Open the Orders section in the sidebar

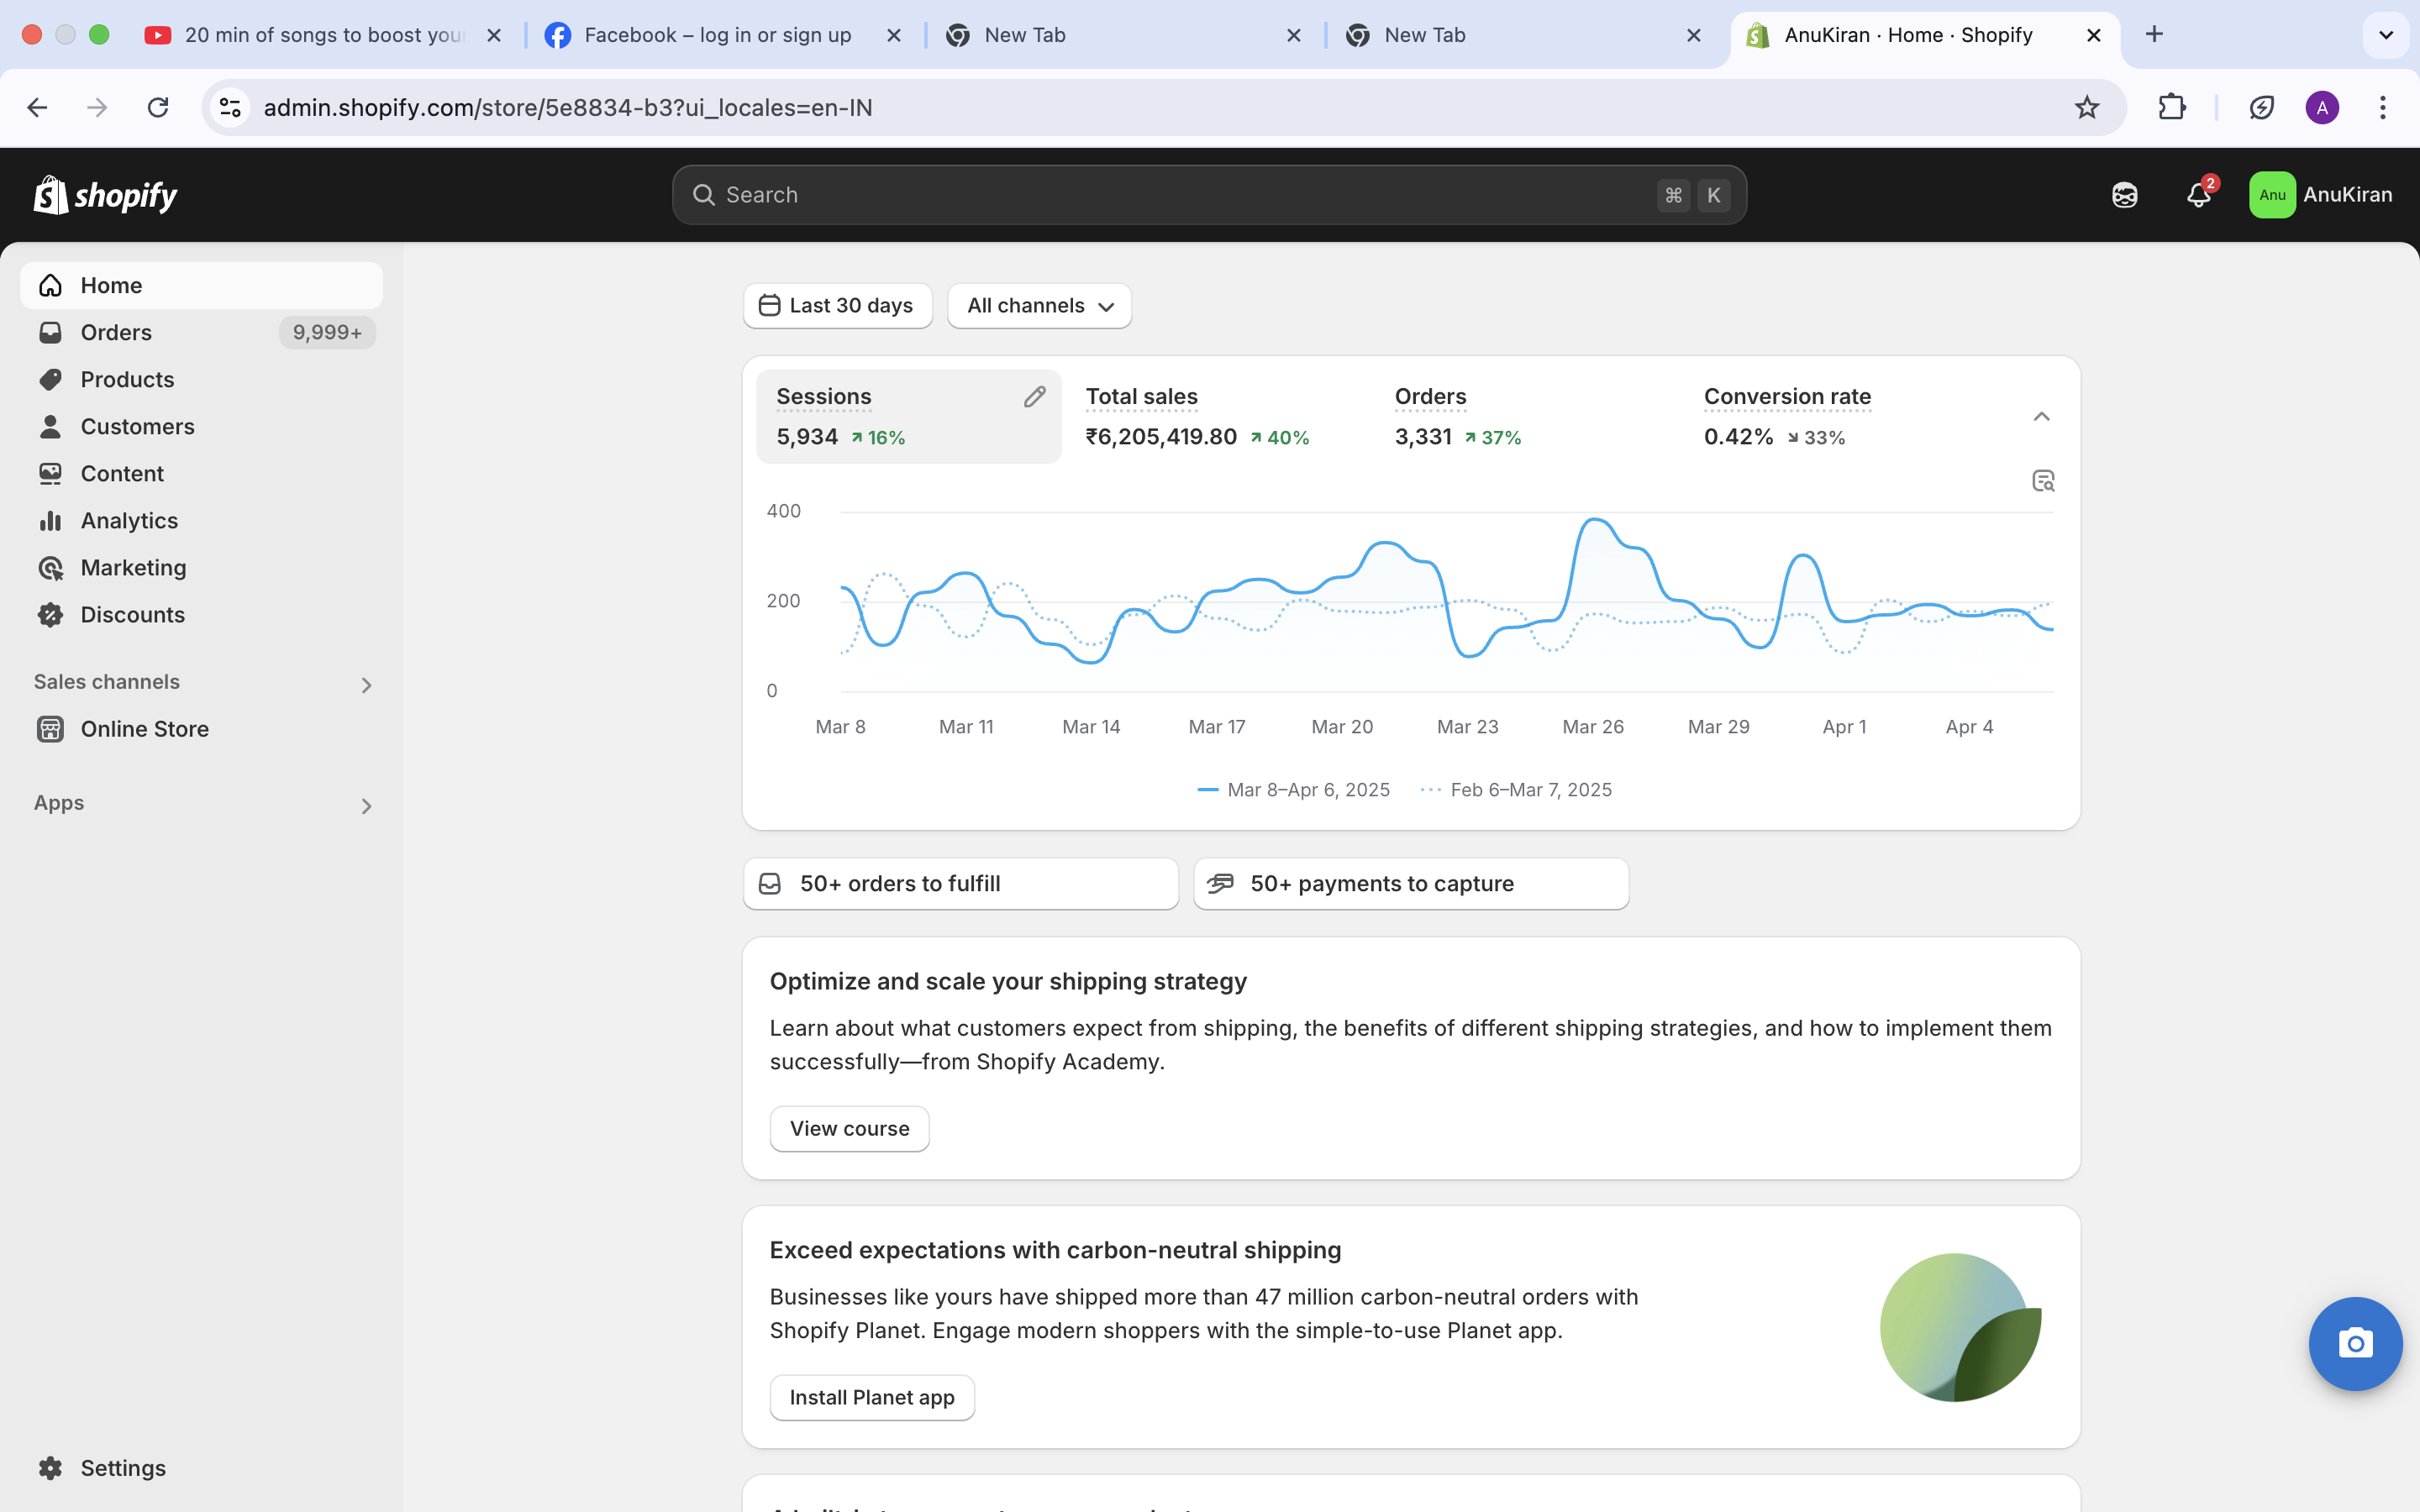(117, 332)
